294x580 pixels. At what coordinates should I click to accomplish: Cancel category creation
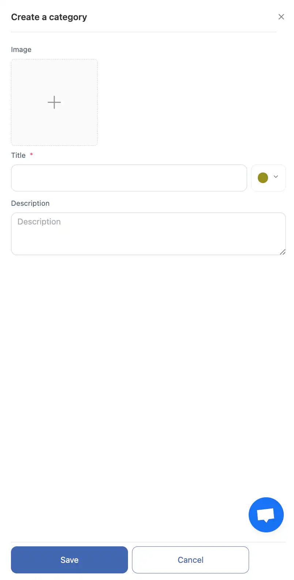[x=191, y=560]
